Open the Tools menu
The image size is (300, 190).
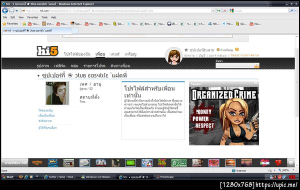[x=44, y=17]
